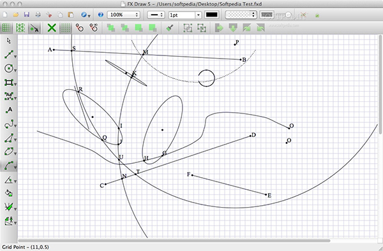Expand the 1pt line width combo box
The width and height of the screenshot is (383, 251).
tap(185, 15)
